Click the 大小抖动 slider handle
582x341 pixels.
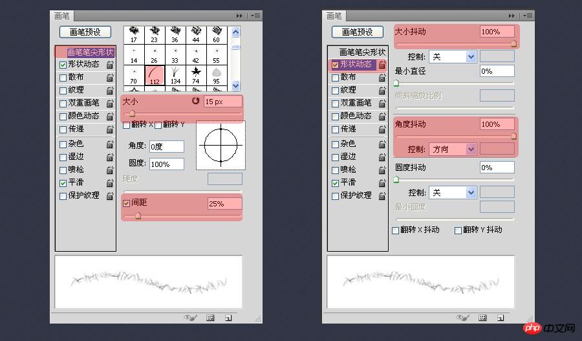513,44
